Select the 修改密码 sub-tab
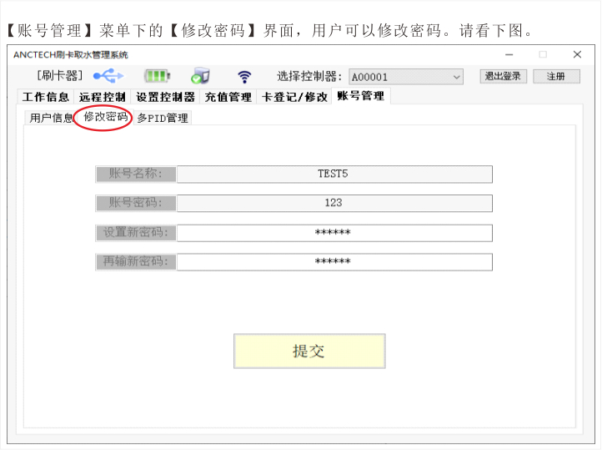The height and width of the screenshot is (450, 602). (x=105, y=116)
